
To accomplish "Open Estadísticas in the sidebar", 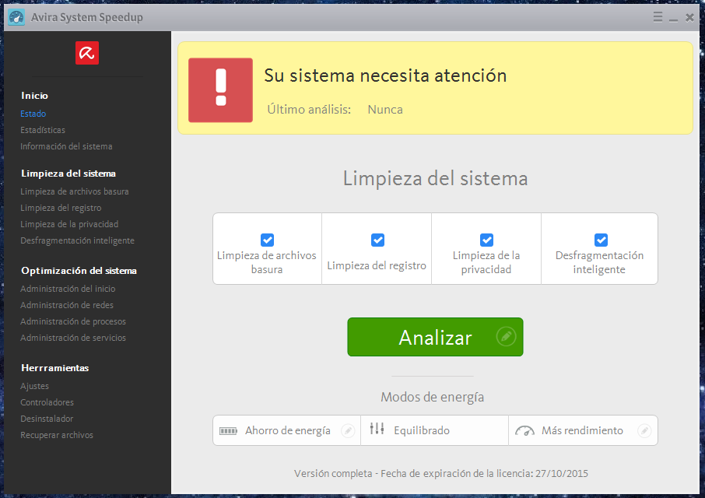I will point(43,130).
